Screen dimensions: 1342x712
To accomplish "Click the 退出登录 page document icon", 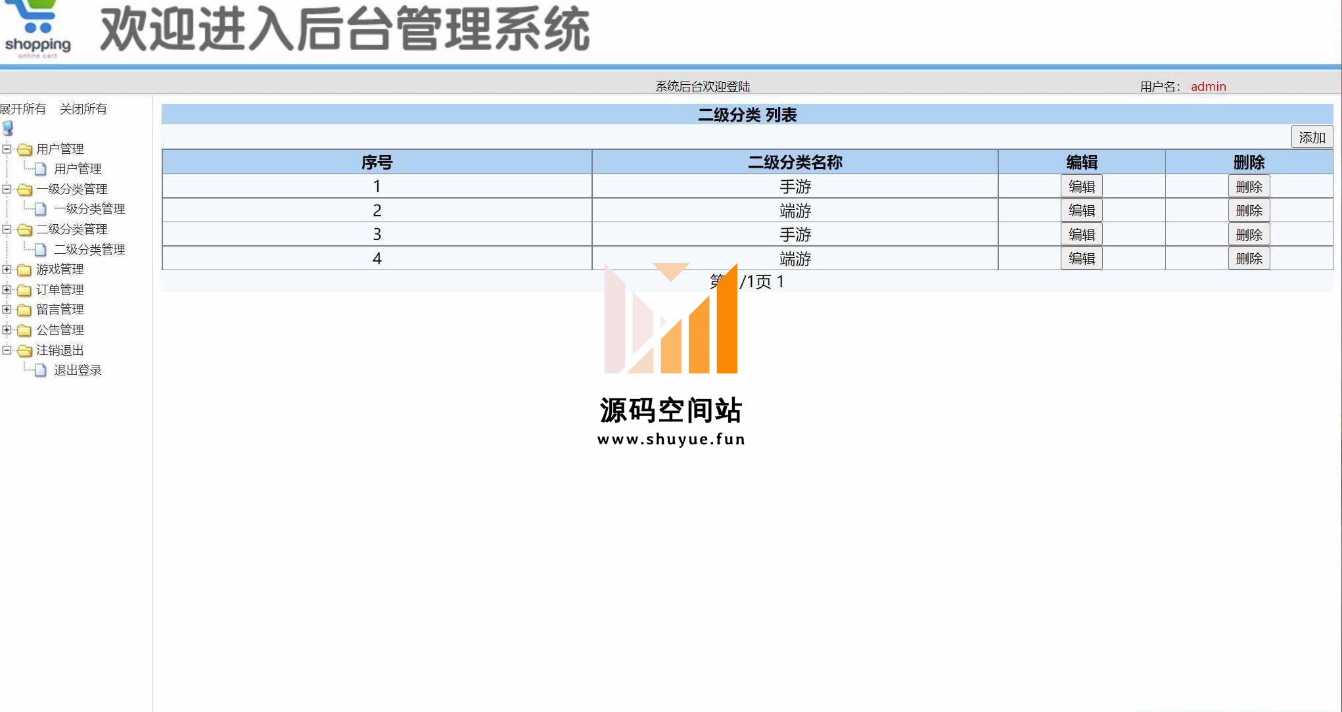I will (41, 370).
